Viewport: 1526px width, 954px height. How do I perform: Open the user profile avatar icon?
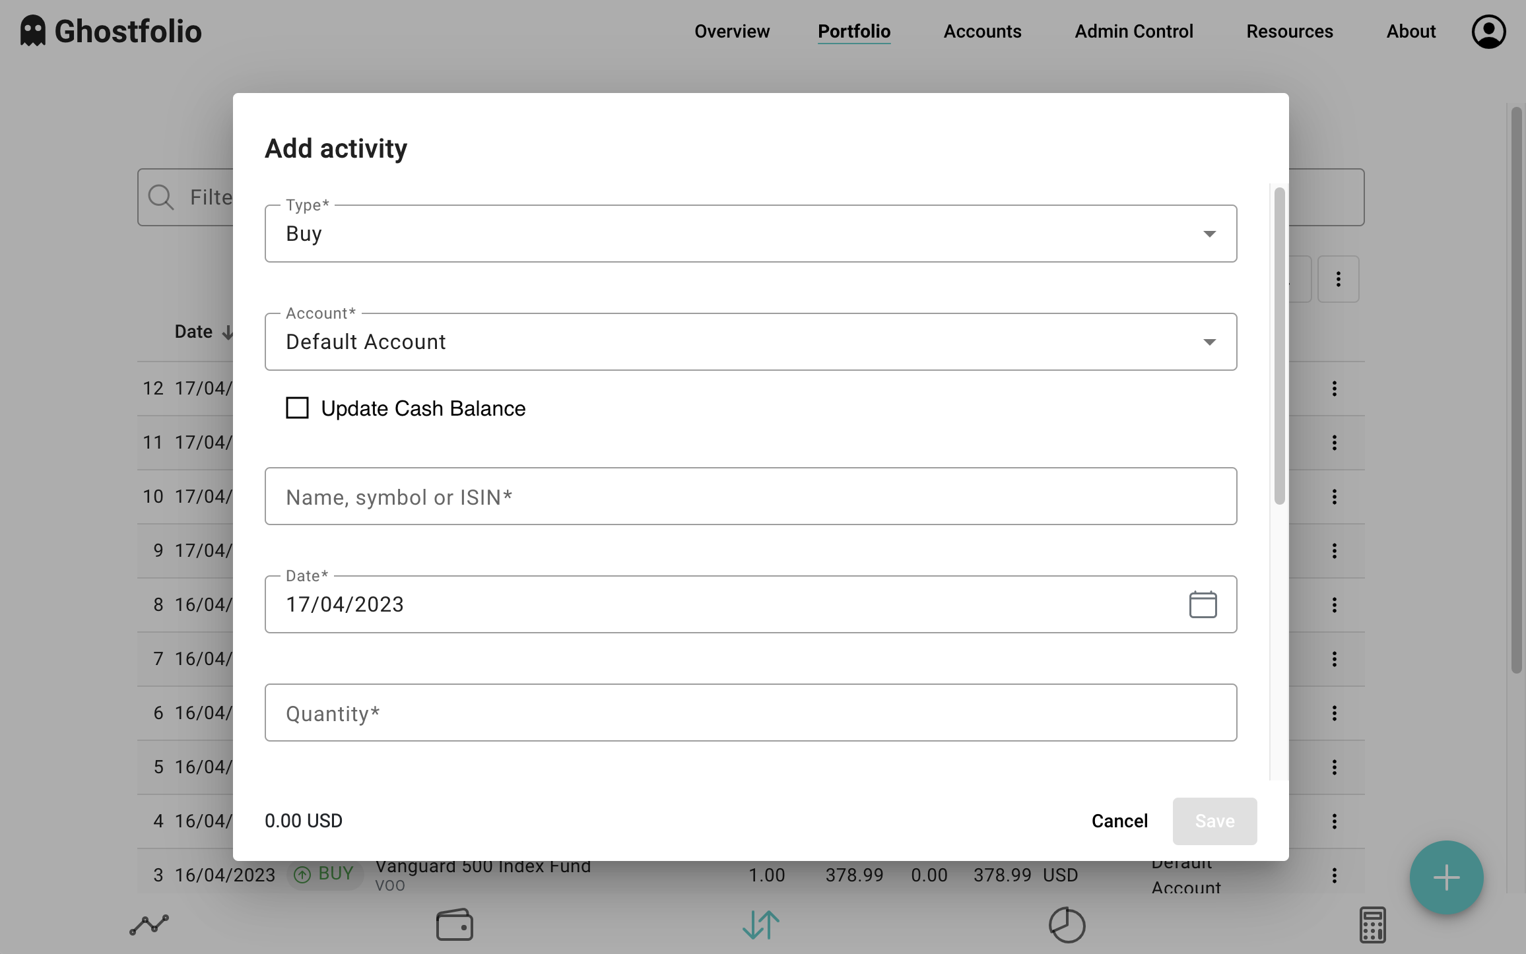tap(1488, 30)
